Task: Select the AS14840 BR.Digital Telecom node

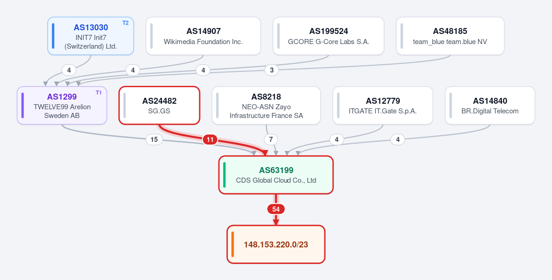Action: [x=490, y=105]
